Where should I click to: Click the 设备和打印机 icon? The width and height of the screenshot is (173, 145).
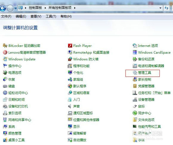click(5, 106)
